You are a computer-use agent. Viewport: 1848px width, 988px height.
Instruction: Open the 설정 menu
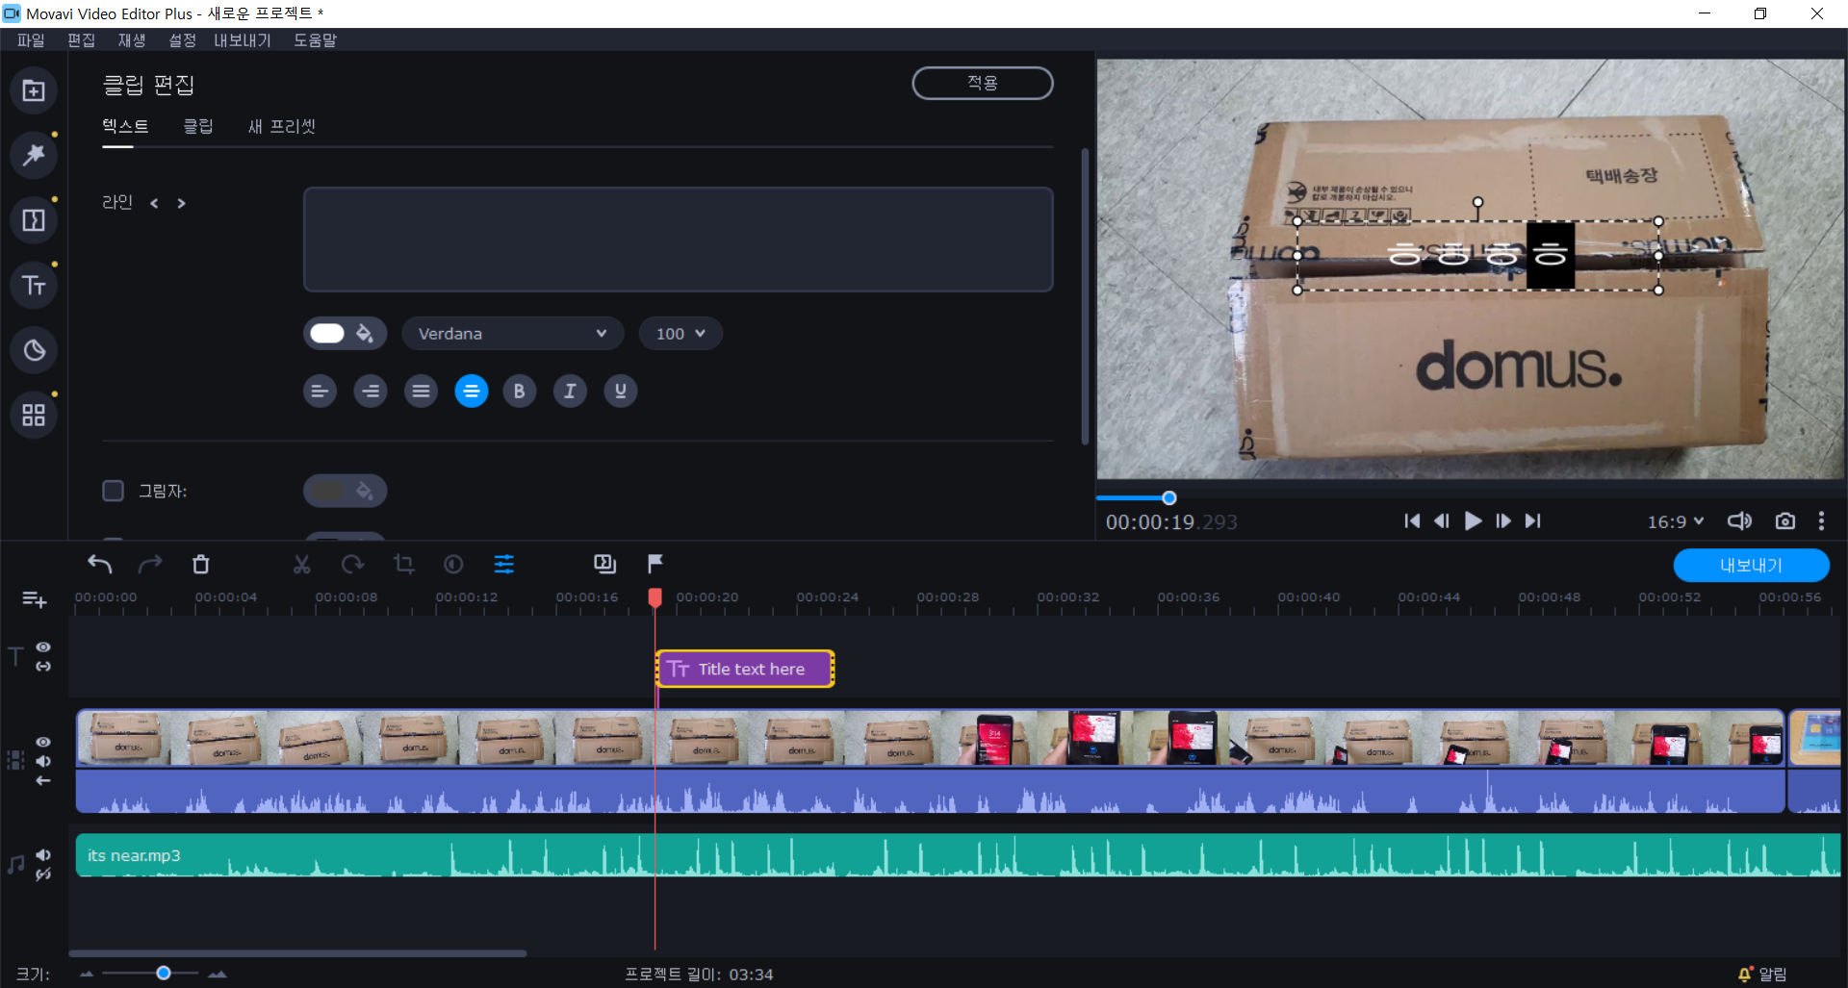point(182,40)
